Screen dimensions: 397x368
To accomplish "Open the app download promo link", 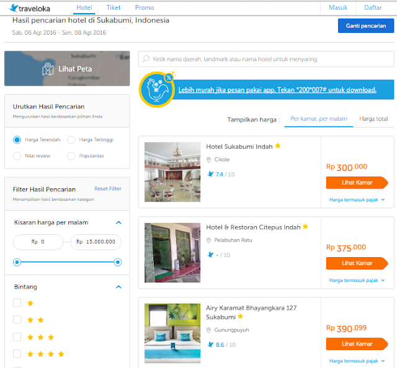I will click(277, 90).
